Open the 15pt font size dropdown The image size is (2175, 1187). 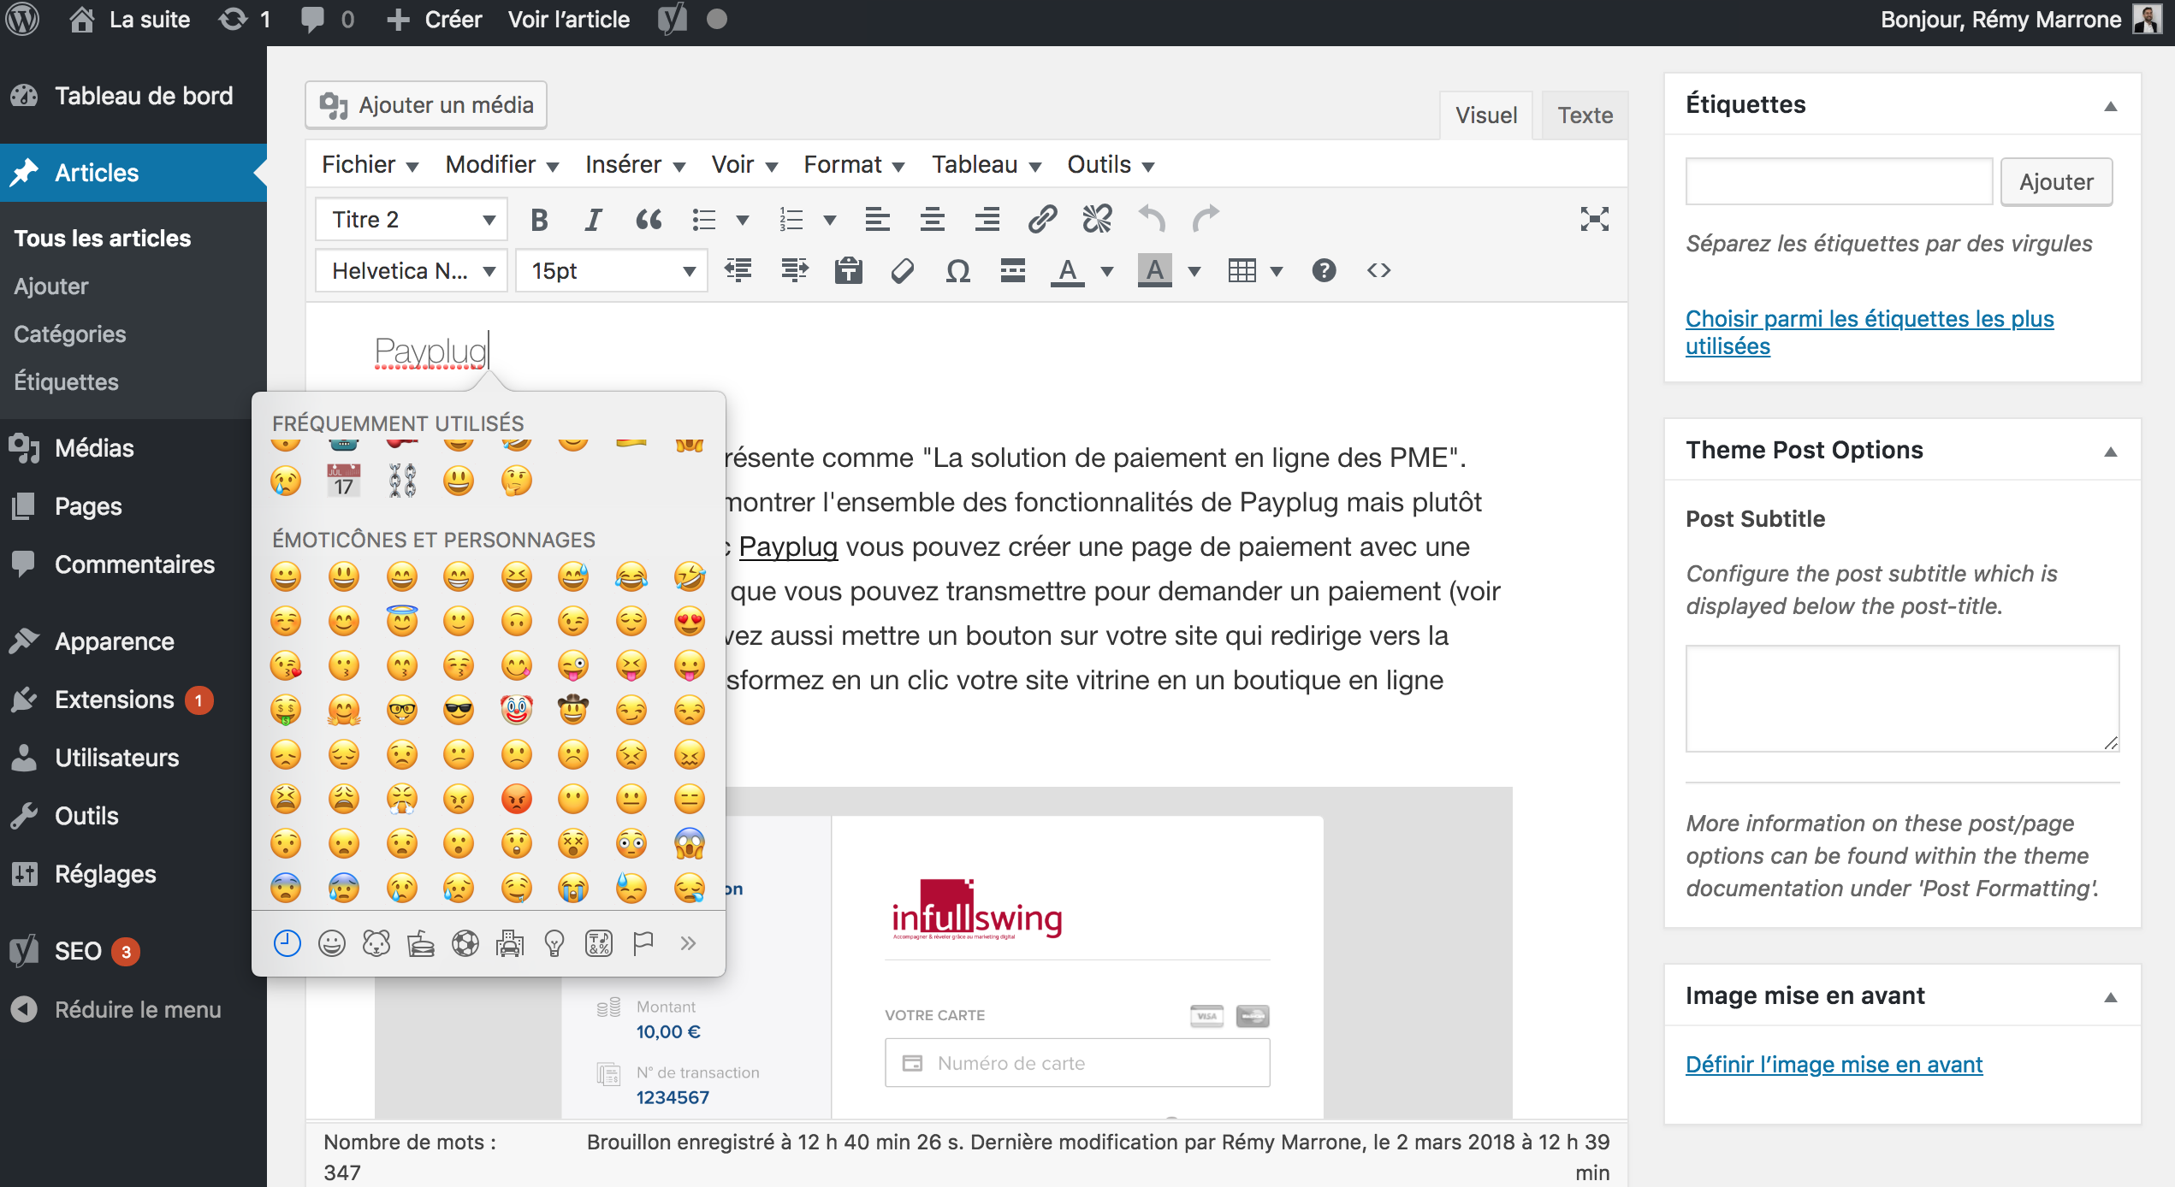(x=612, y=271)
